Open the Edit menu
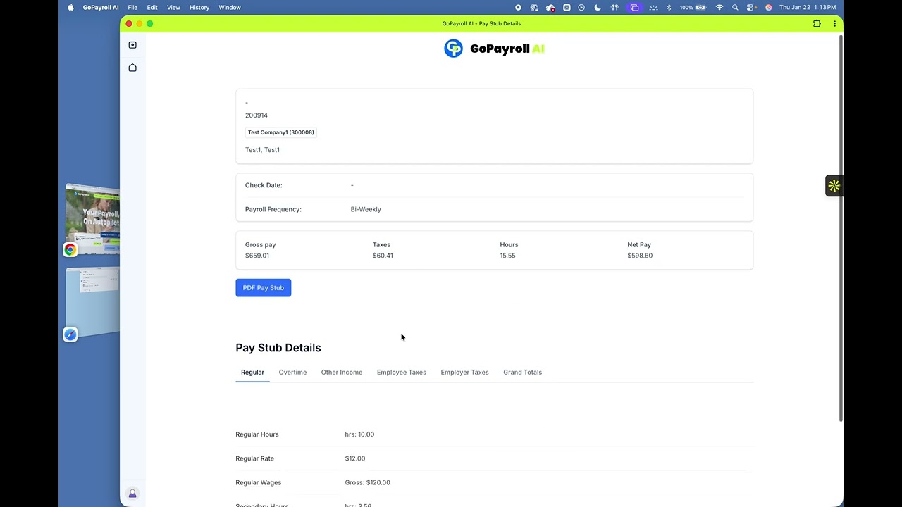Viewport: 902px width, 507px height. pos(152,7)
